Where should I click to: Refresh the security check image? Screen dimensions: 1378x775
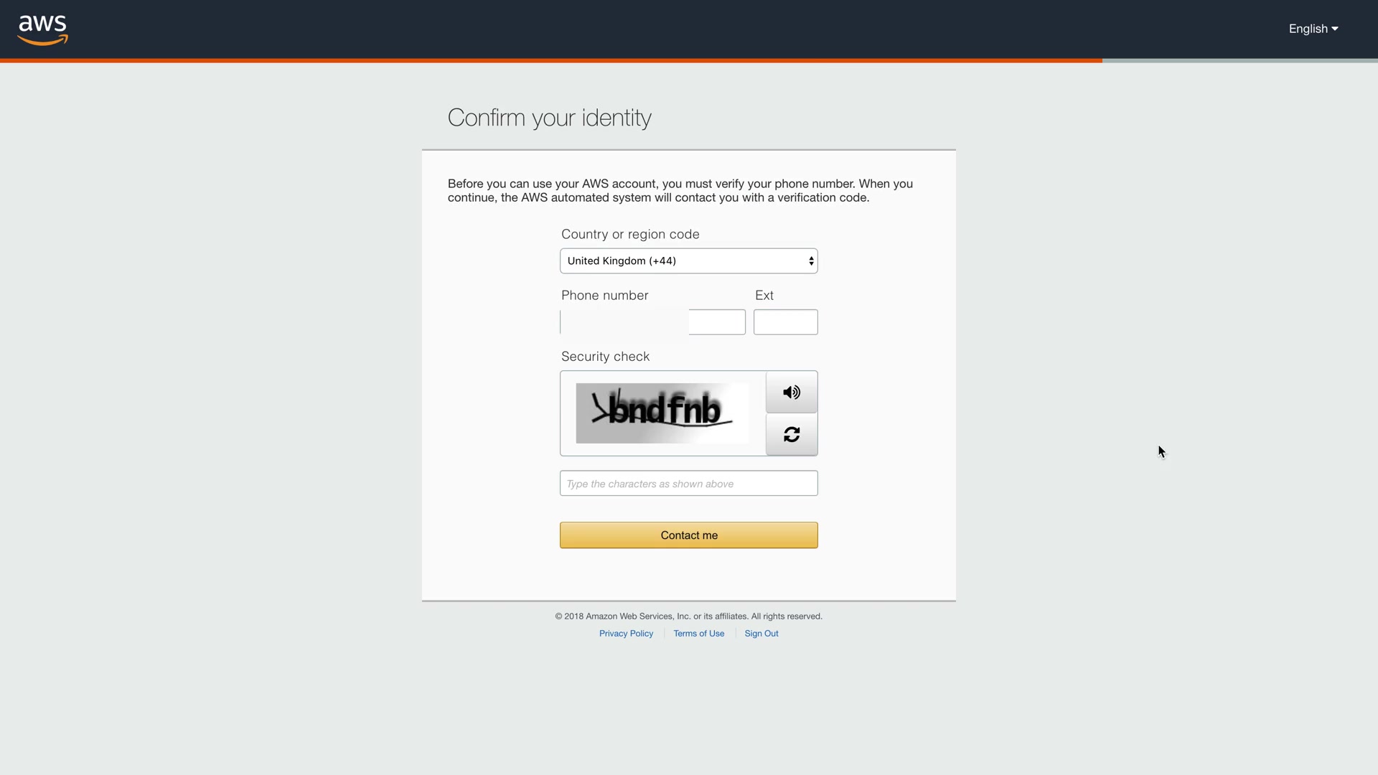pyautogui.click(x=791, y=435)
